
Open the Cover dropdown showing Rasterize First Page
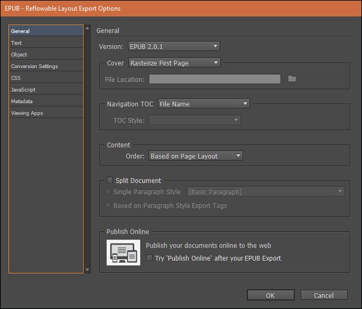[174, 63]
